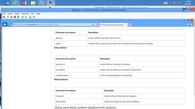Open Hyper-V Manager taskbar icon

42,3
